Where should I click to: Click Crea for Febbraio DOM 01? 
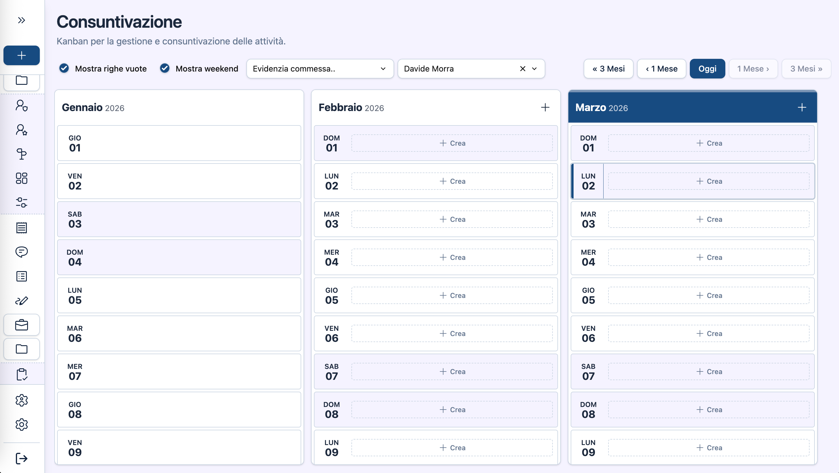[x=452, y=143]
